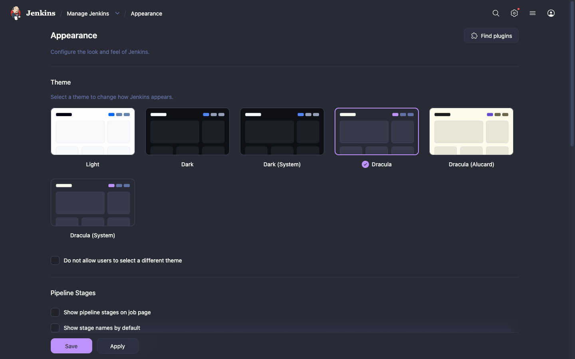Click the Dark (System) label text
The image size is (575, 359).
coord(282,164)
